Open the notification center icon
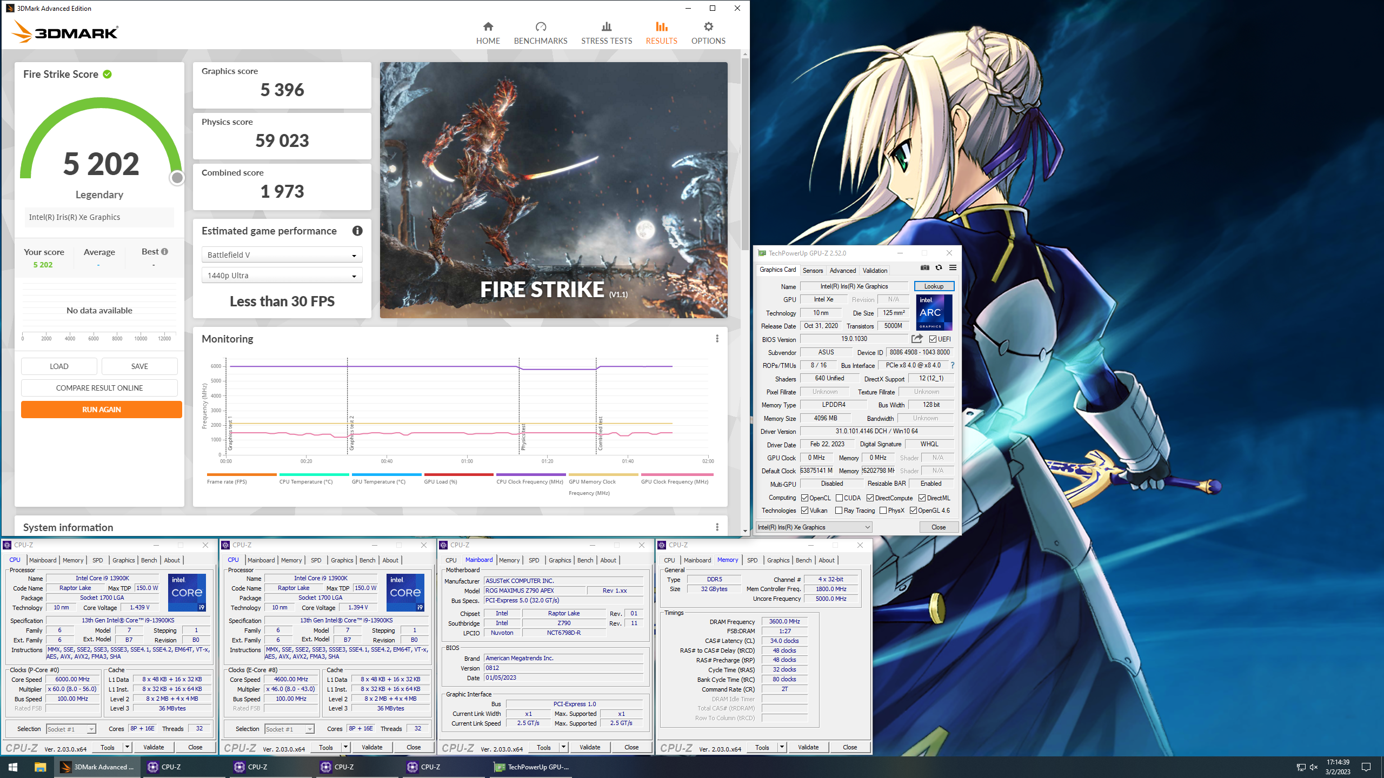1384x778 pixels. click(x=1366, y=767)
